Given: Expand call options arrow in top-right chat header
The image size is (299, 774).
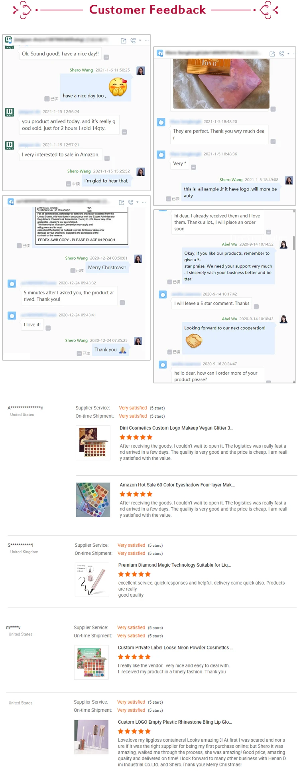Looking at the screenshot, I should [288, 54].
